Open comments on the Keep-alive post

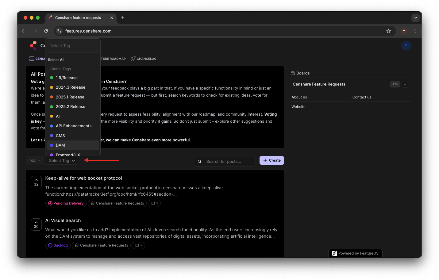(x=154, y=203)
